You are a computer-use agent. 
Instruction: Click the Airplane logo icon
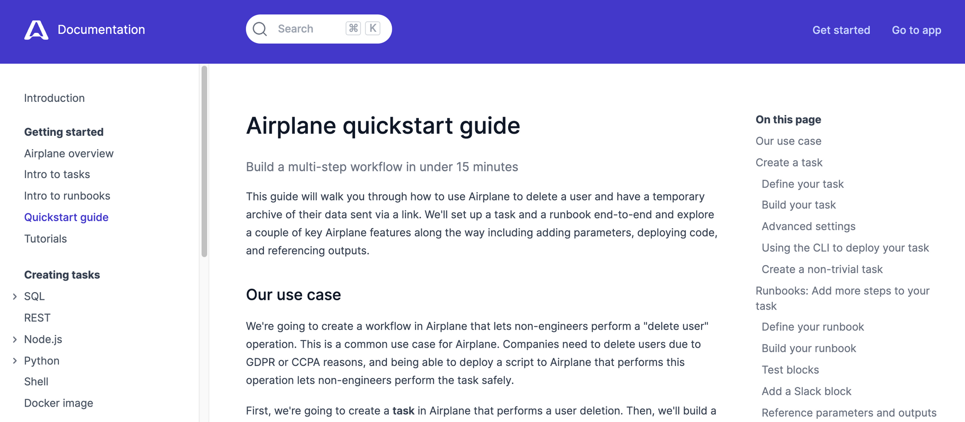pos(36,30)
